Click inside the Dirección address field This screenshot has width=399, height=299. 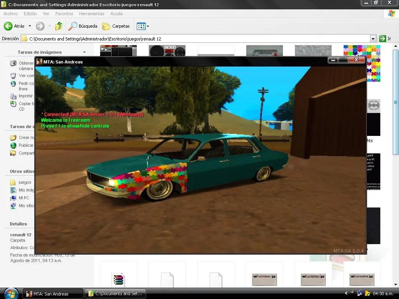196,39
